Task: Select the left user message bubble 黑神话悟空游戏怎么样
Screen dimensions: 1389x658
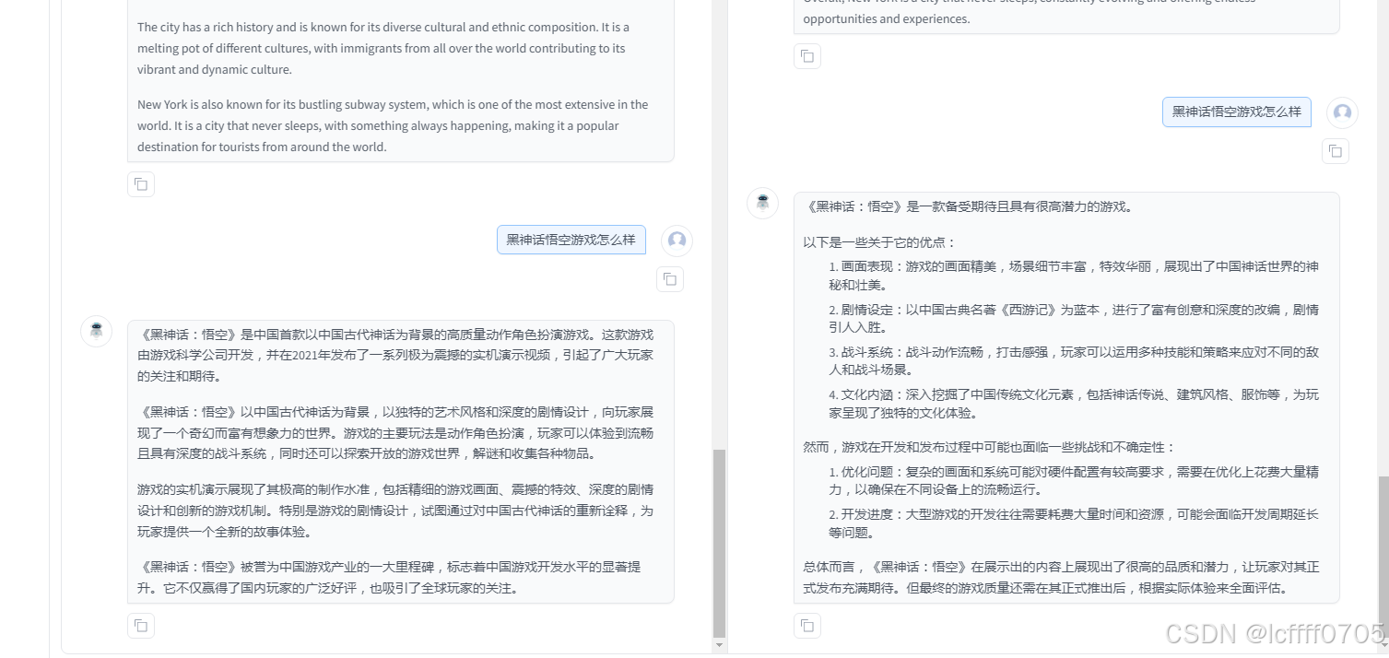Action: click(x=571, y=240)
